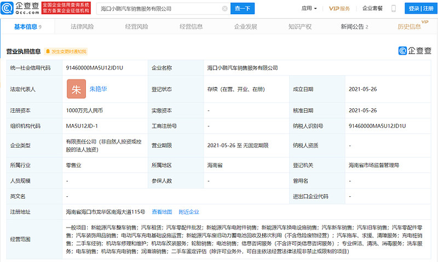Click 发生变更时通知我 notification button

point(66,51)
